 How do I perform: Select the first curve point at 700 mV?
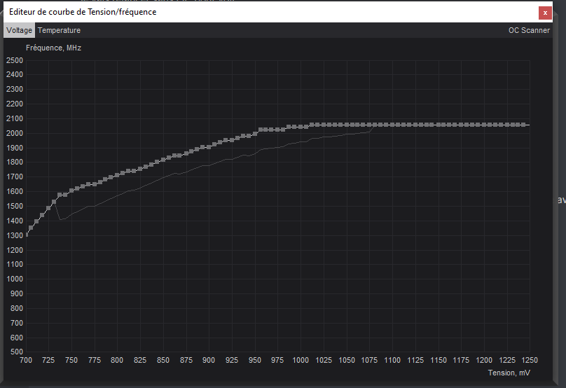pyautogui.click(x=27, y=235)
